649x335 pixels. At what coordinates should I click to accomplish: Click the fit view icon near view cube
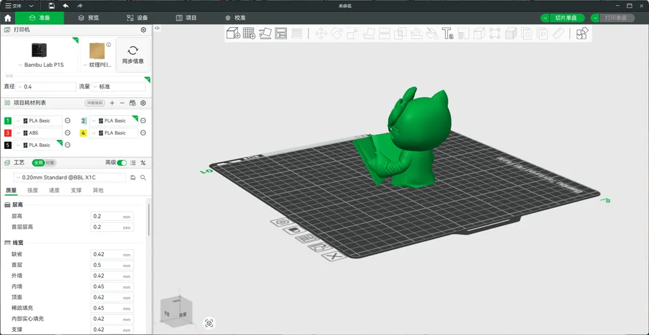[x=209, y=323]
